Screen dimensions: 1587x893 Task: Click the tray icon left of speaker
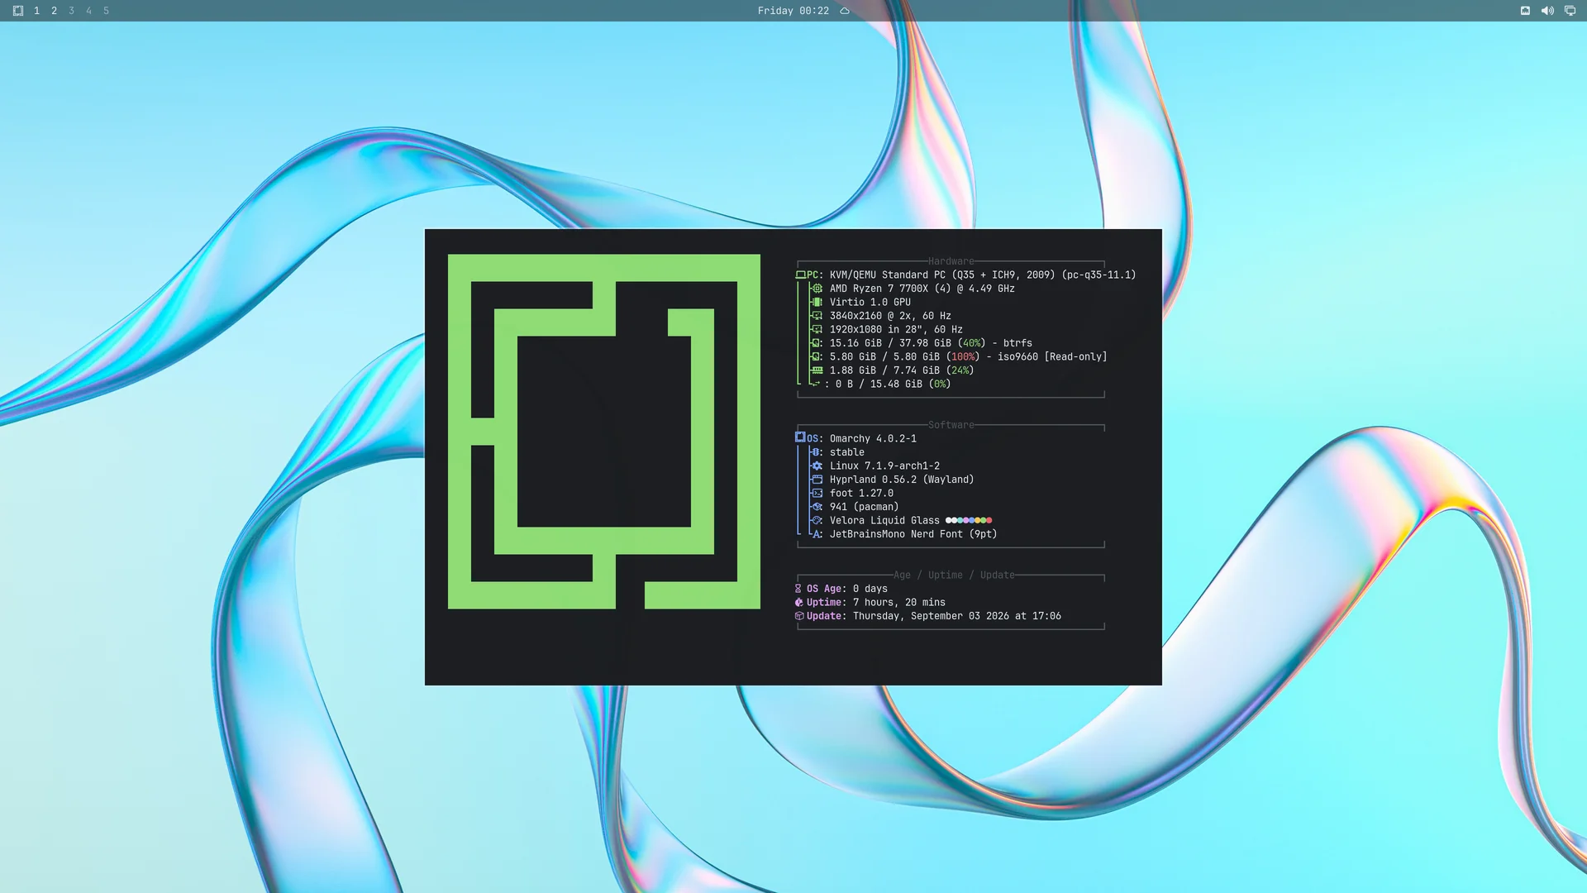click(x=1525, y=11)
